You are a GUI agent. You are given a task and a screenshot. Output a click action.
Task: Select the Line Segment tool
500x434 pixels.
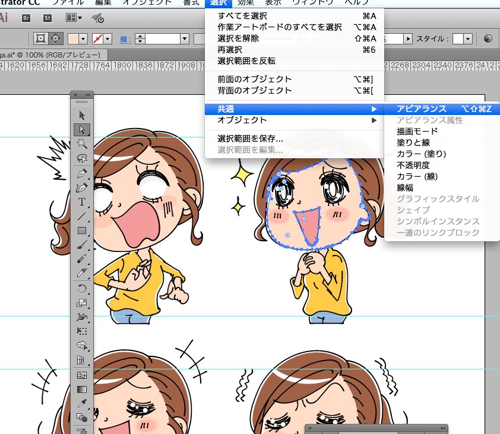[82, 216]
